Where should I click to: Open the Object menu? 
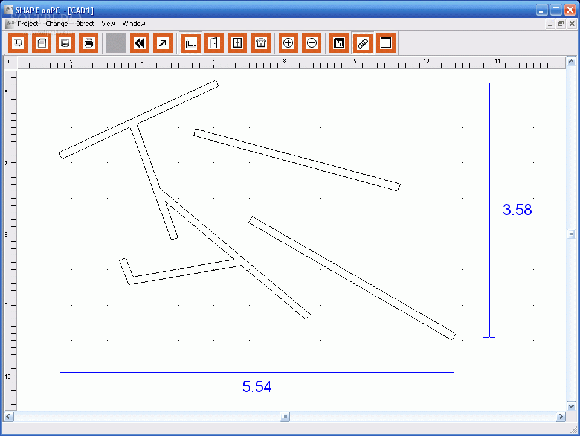pos(85,24)
